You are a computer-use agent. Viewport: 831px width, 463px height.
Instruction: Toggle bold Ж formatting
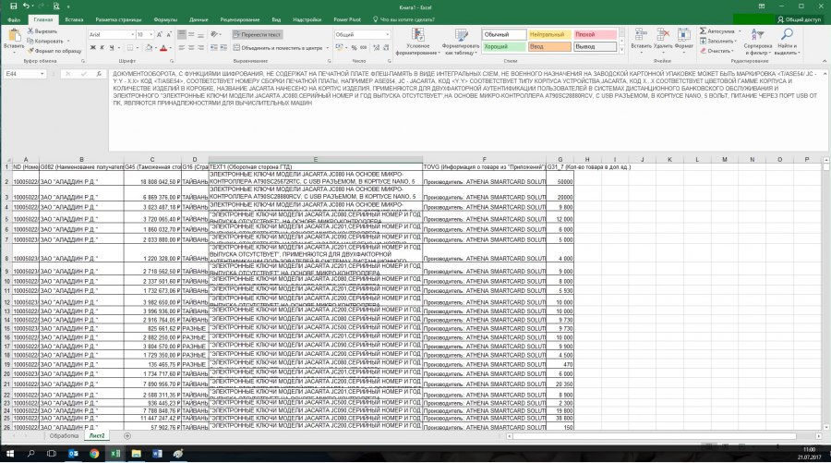[92, 48]
